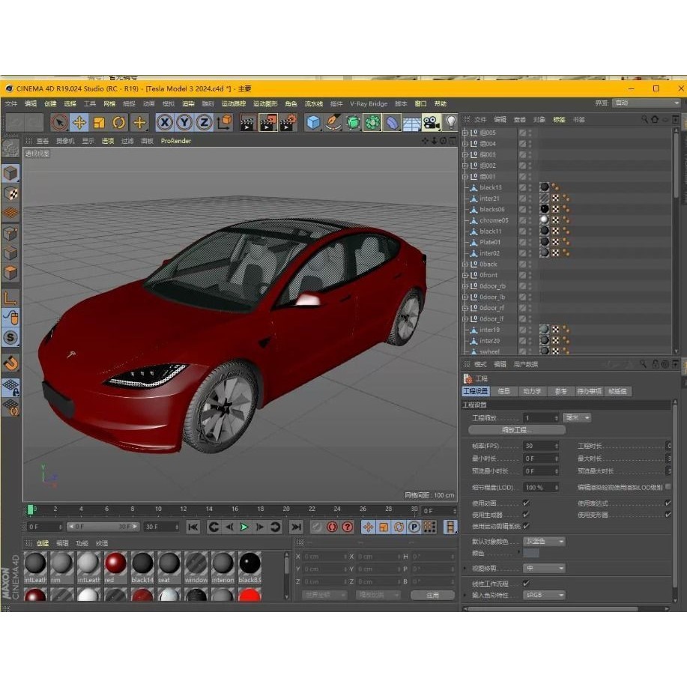This screenshot has height=687, width=687.
Task: Open render to Picture Viewer icon
Action: tap(267, 123)
